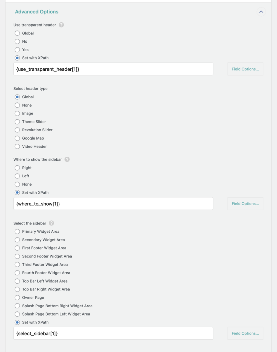The image size is (277, 352).
Task: Select 'Global' for transparent header
Action: pos(17,33)
